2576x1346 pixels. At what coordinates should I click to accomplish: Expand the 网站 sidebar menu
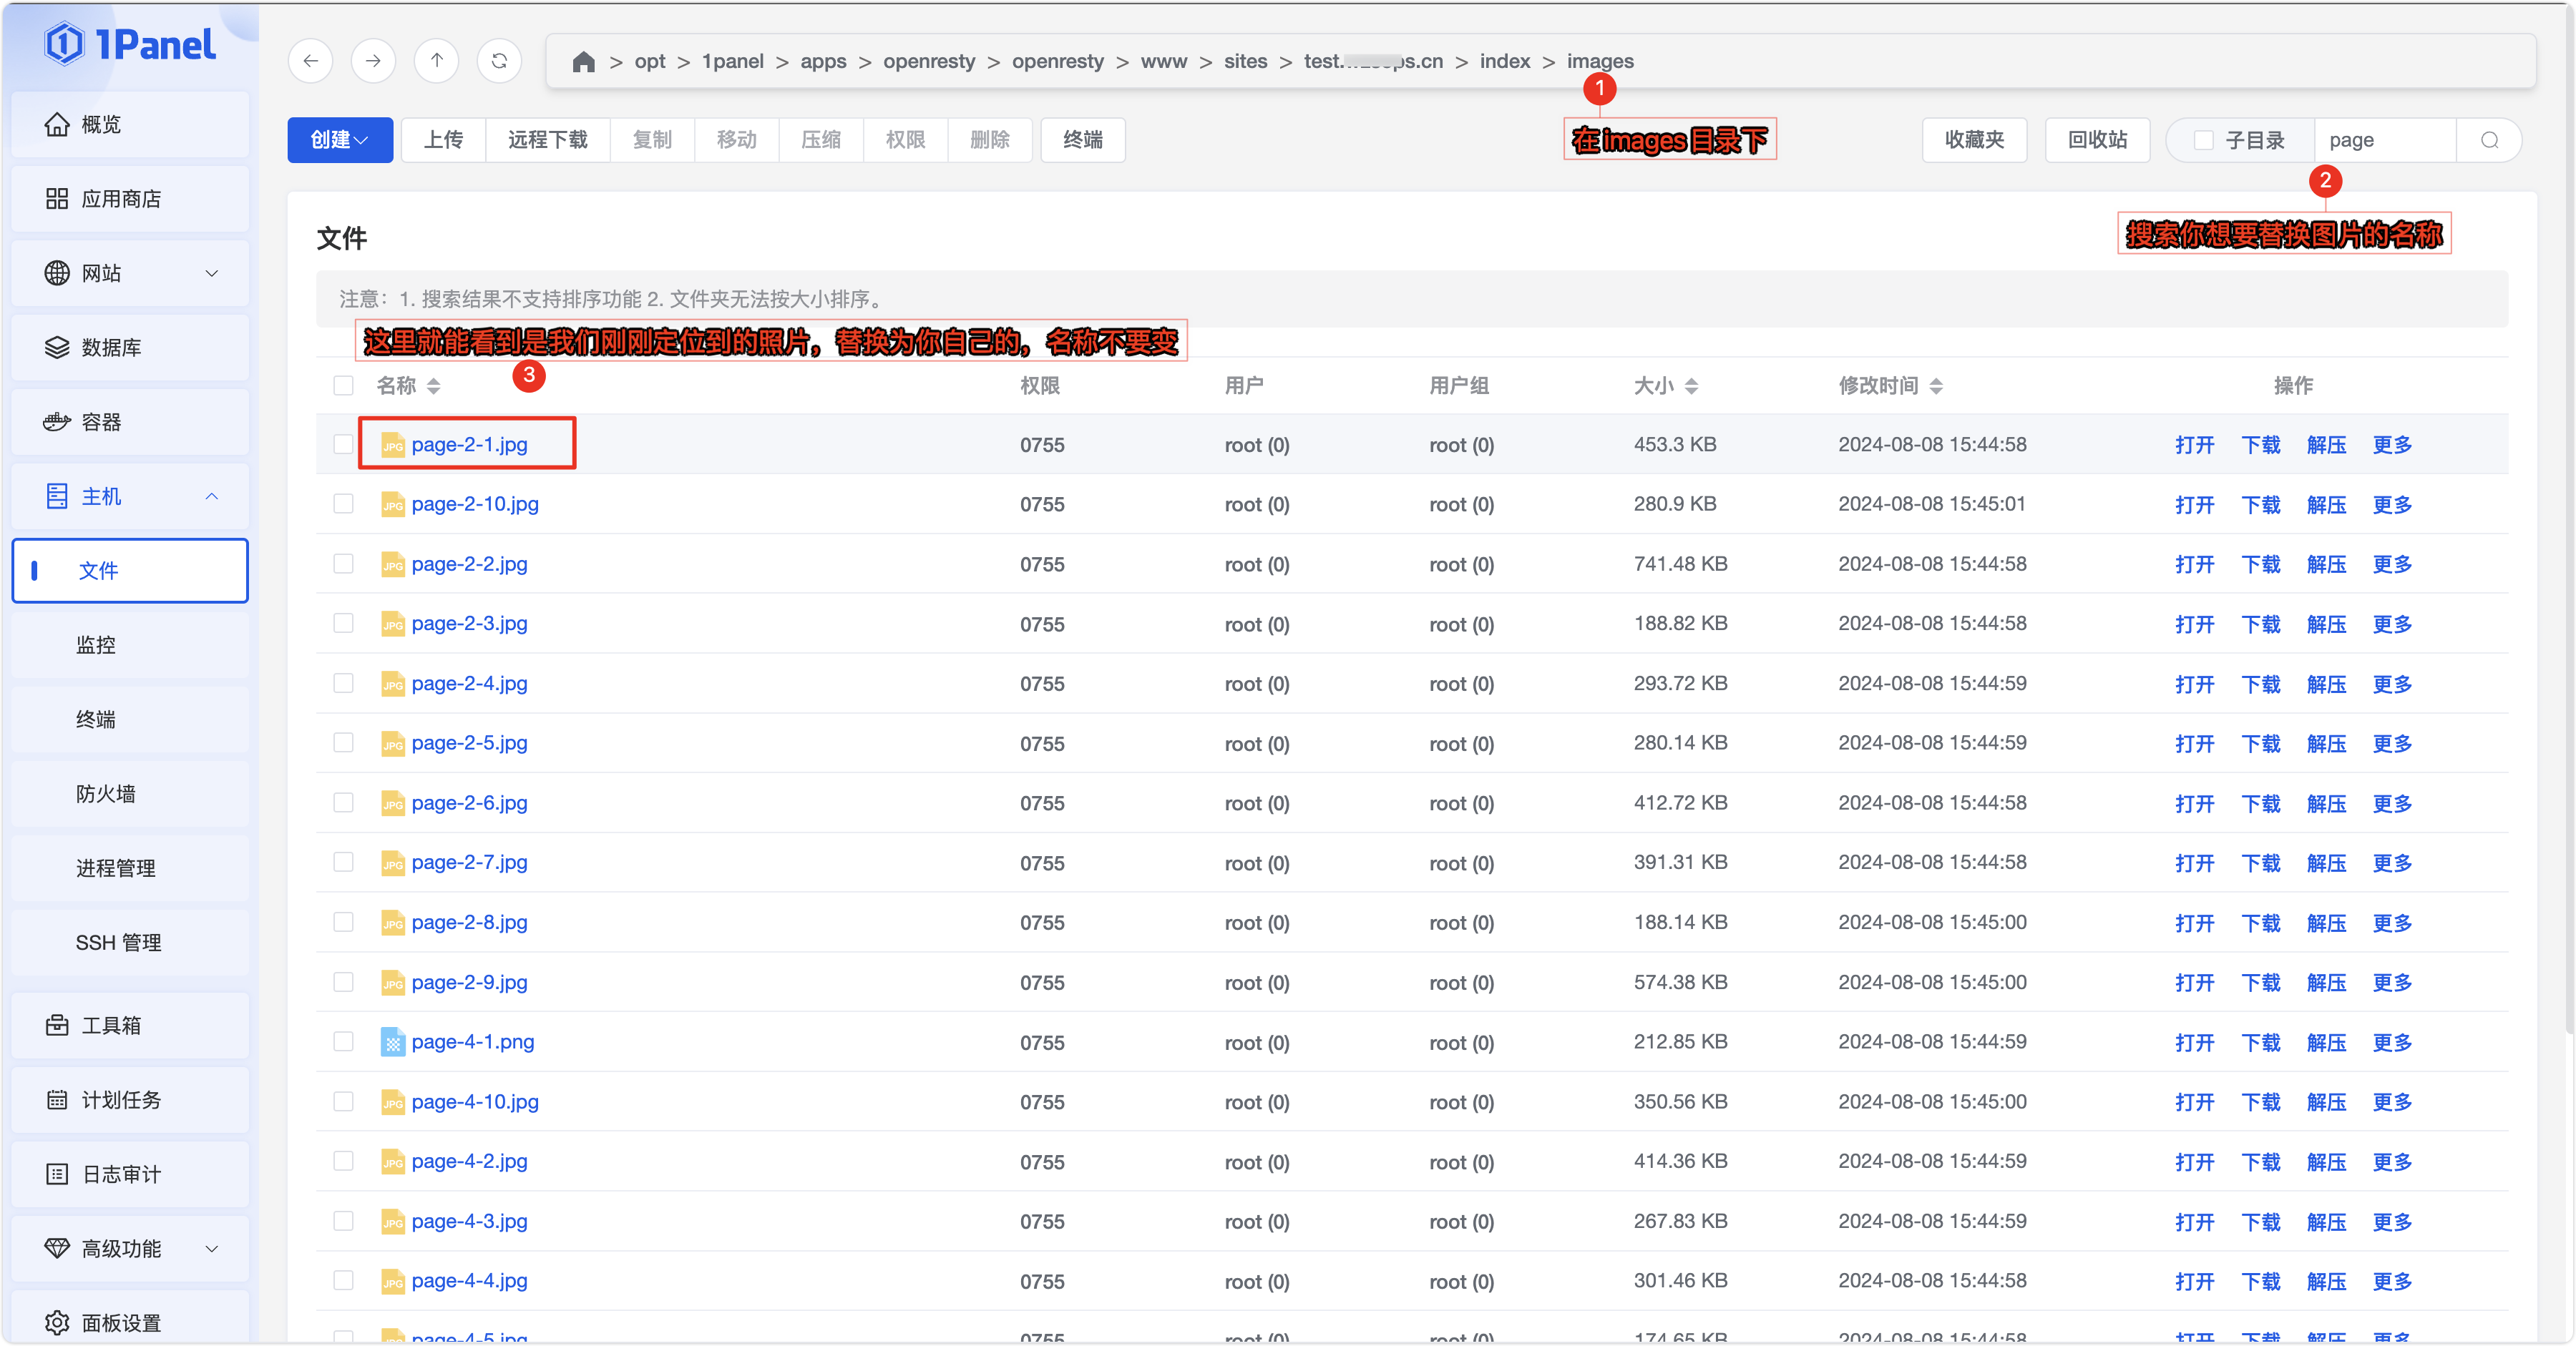130,272
